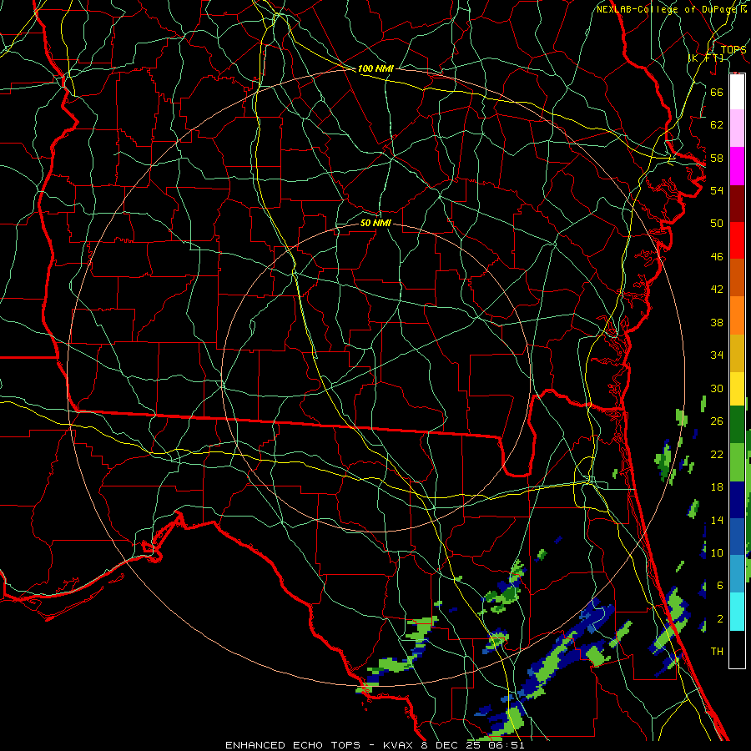Click the legend value "50"
Image resolution: width=751 pixels, height=751 pixels.
717,224
